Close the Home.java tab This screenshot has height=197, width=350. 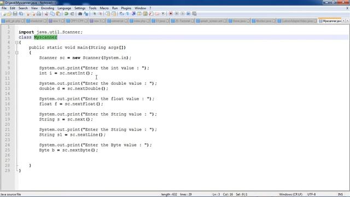click(248, 21)
